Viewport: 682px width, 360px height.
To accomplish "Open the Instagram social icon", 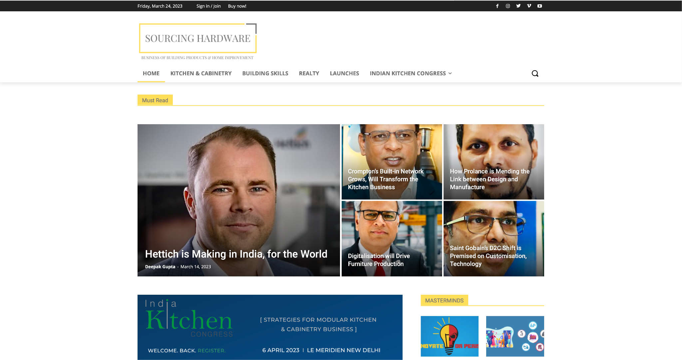I will [x=508, y=6].
